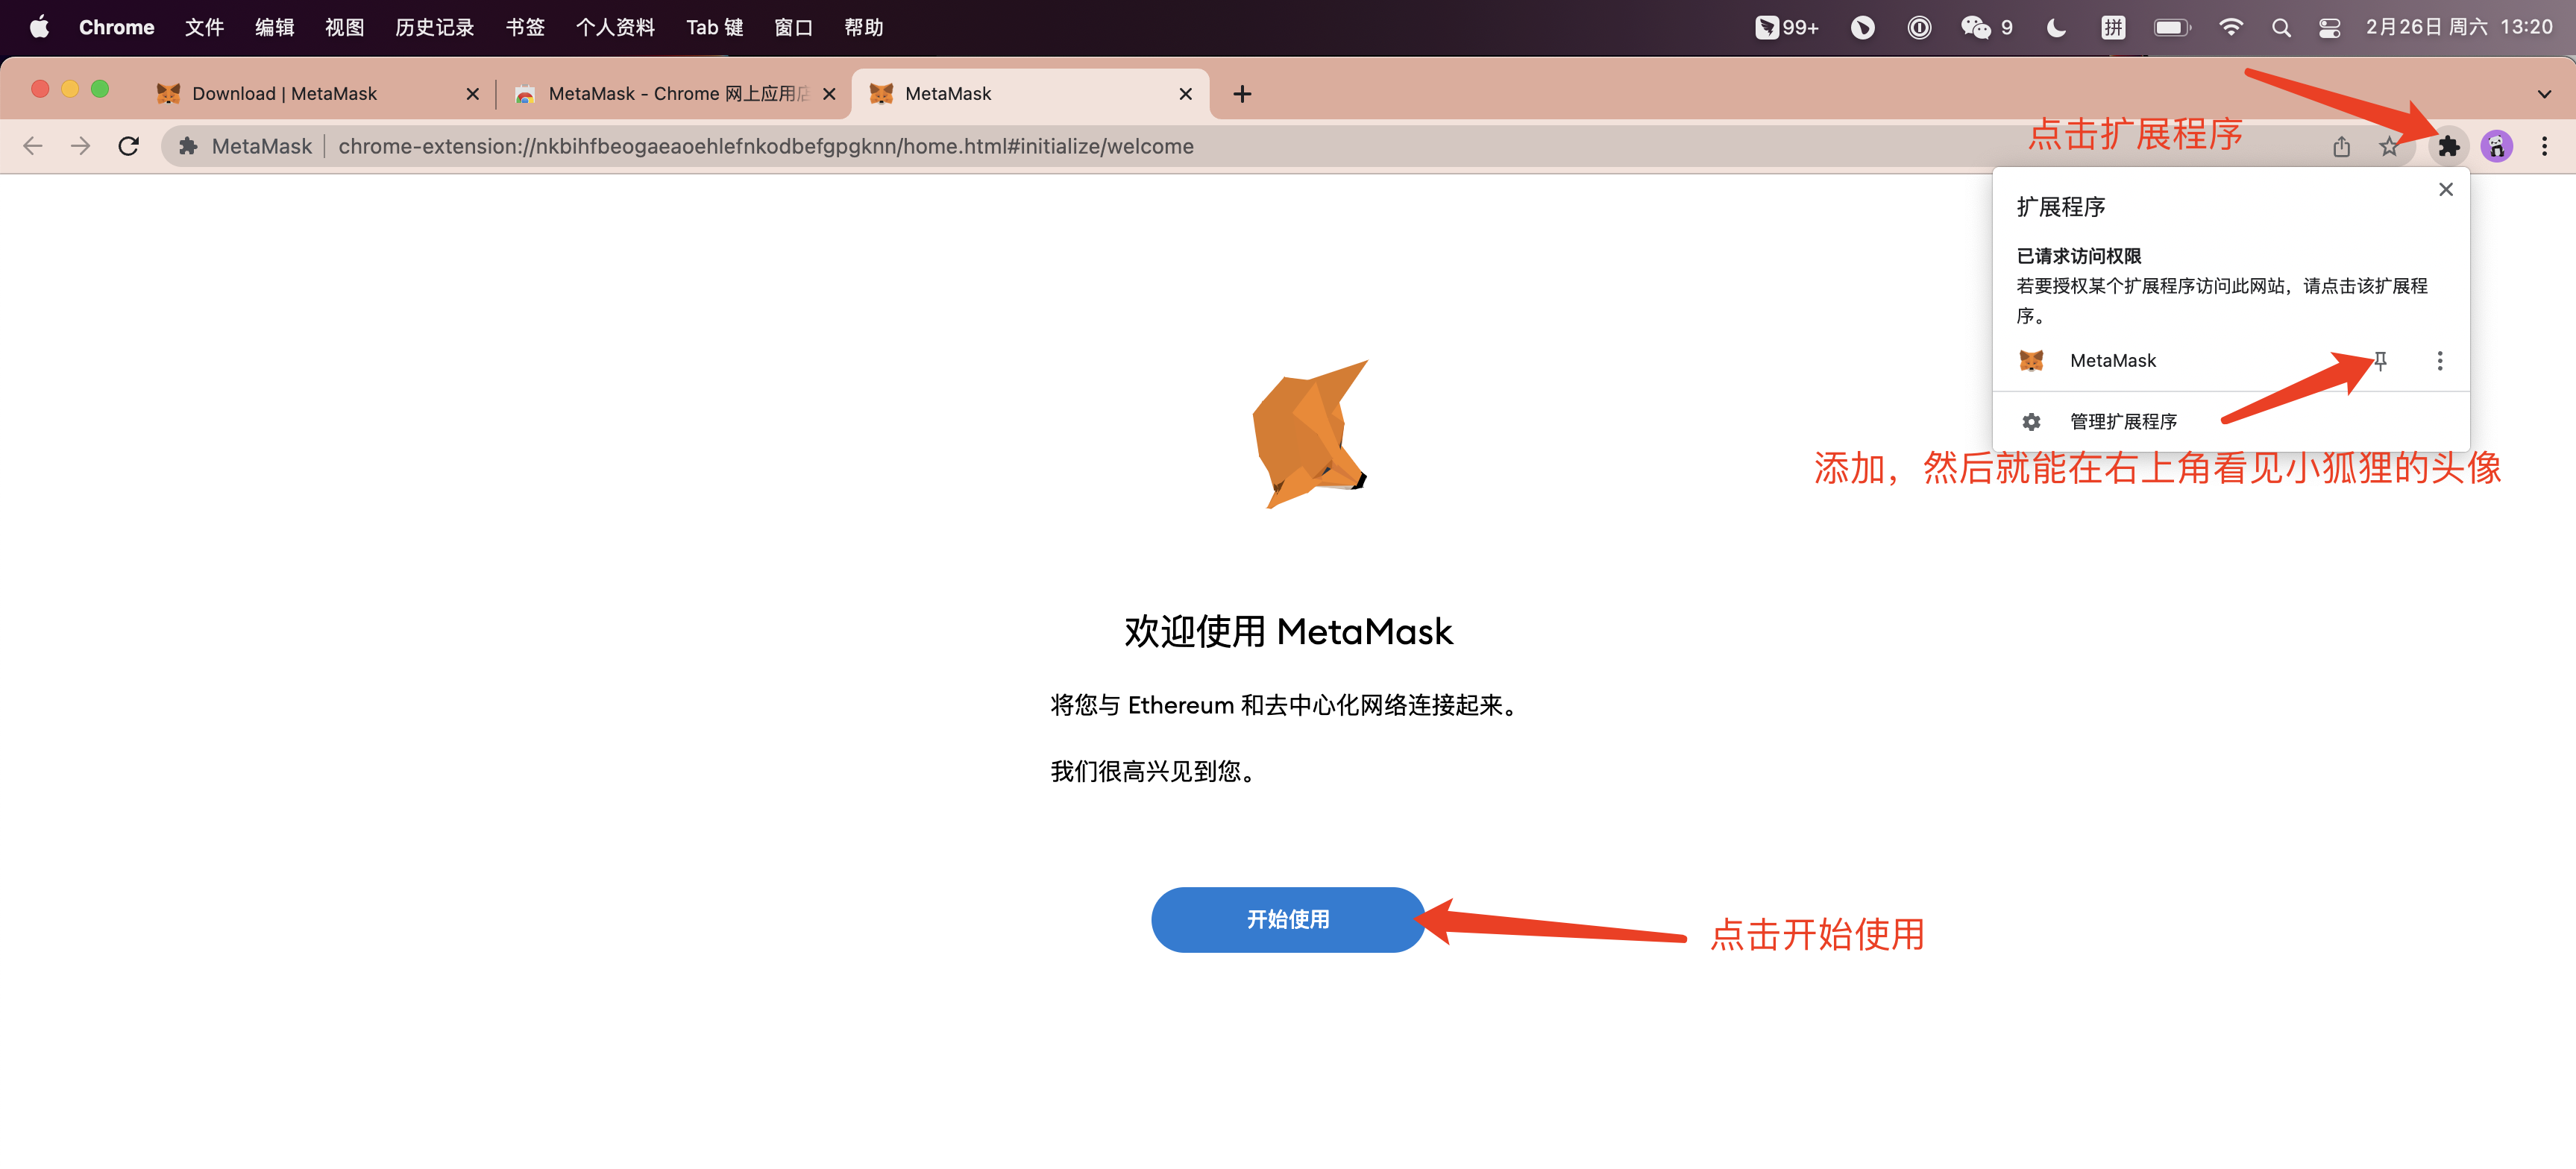Click the 开始使用 button
Viewport: 2576px width, 1169px height.
coord(1287,919)
